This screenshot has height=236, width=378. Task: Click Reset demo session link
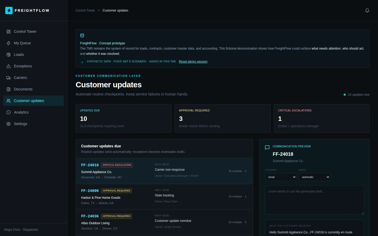[193, 62]
